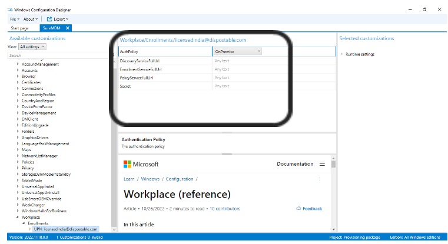The width and height of the screenshot is (448, 244).
Task: Open the documentation hamburger menu
Action: click(x=322, y=164)
